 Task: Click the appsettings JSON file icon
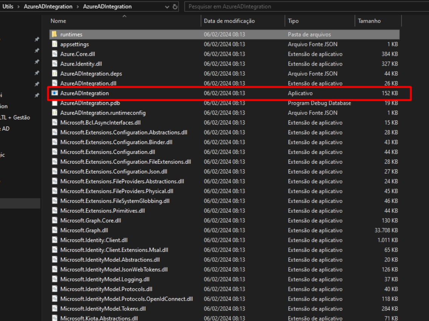55,44
